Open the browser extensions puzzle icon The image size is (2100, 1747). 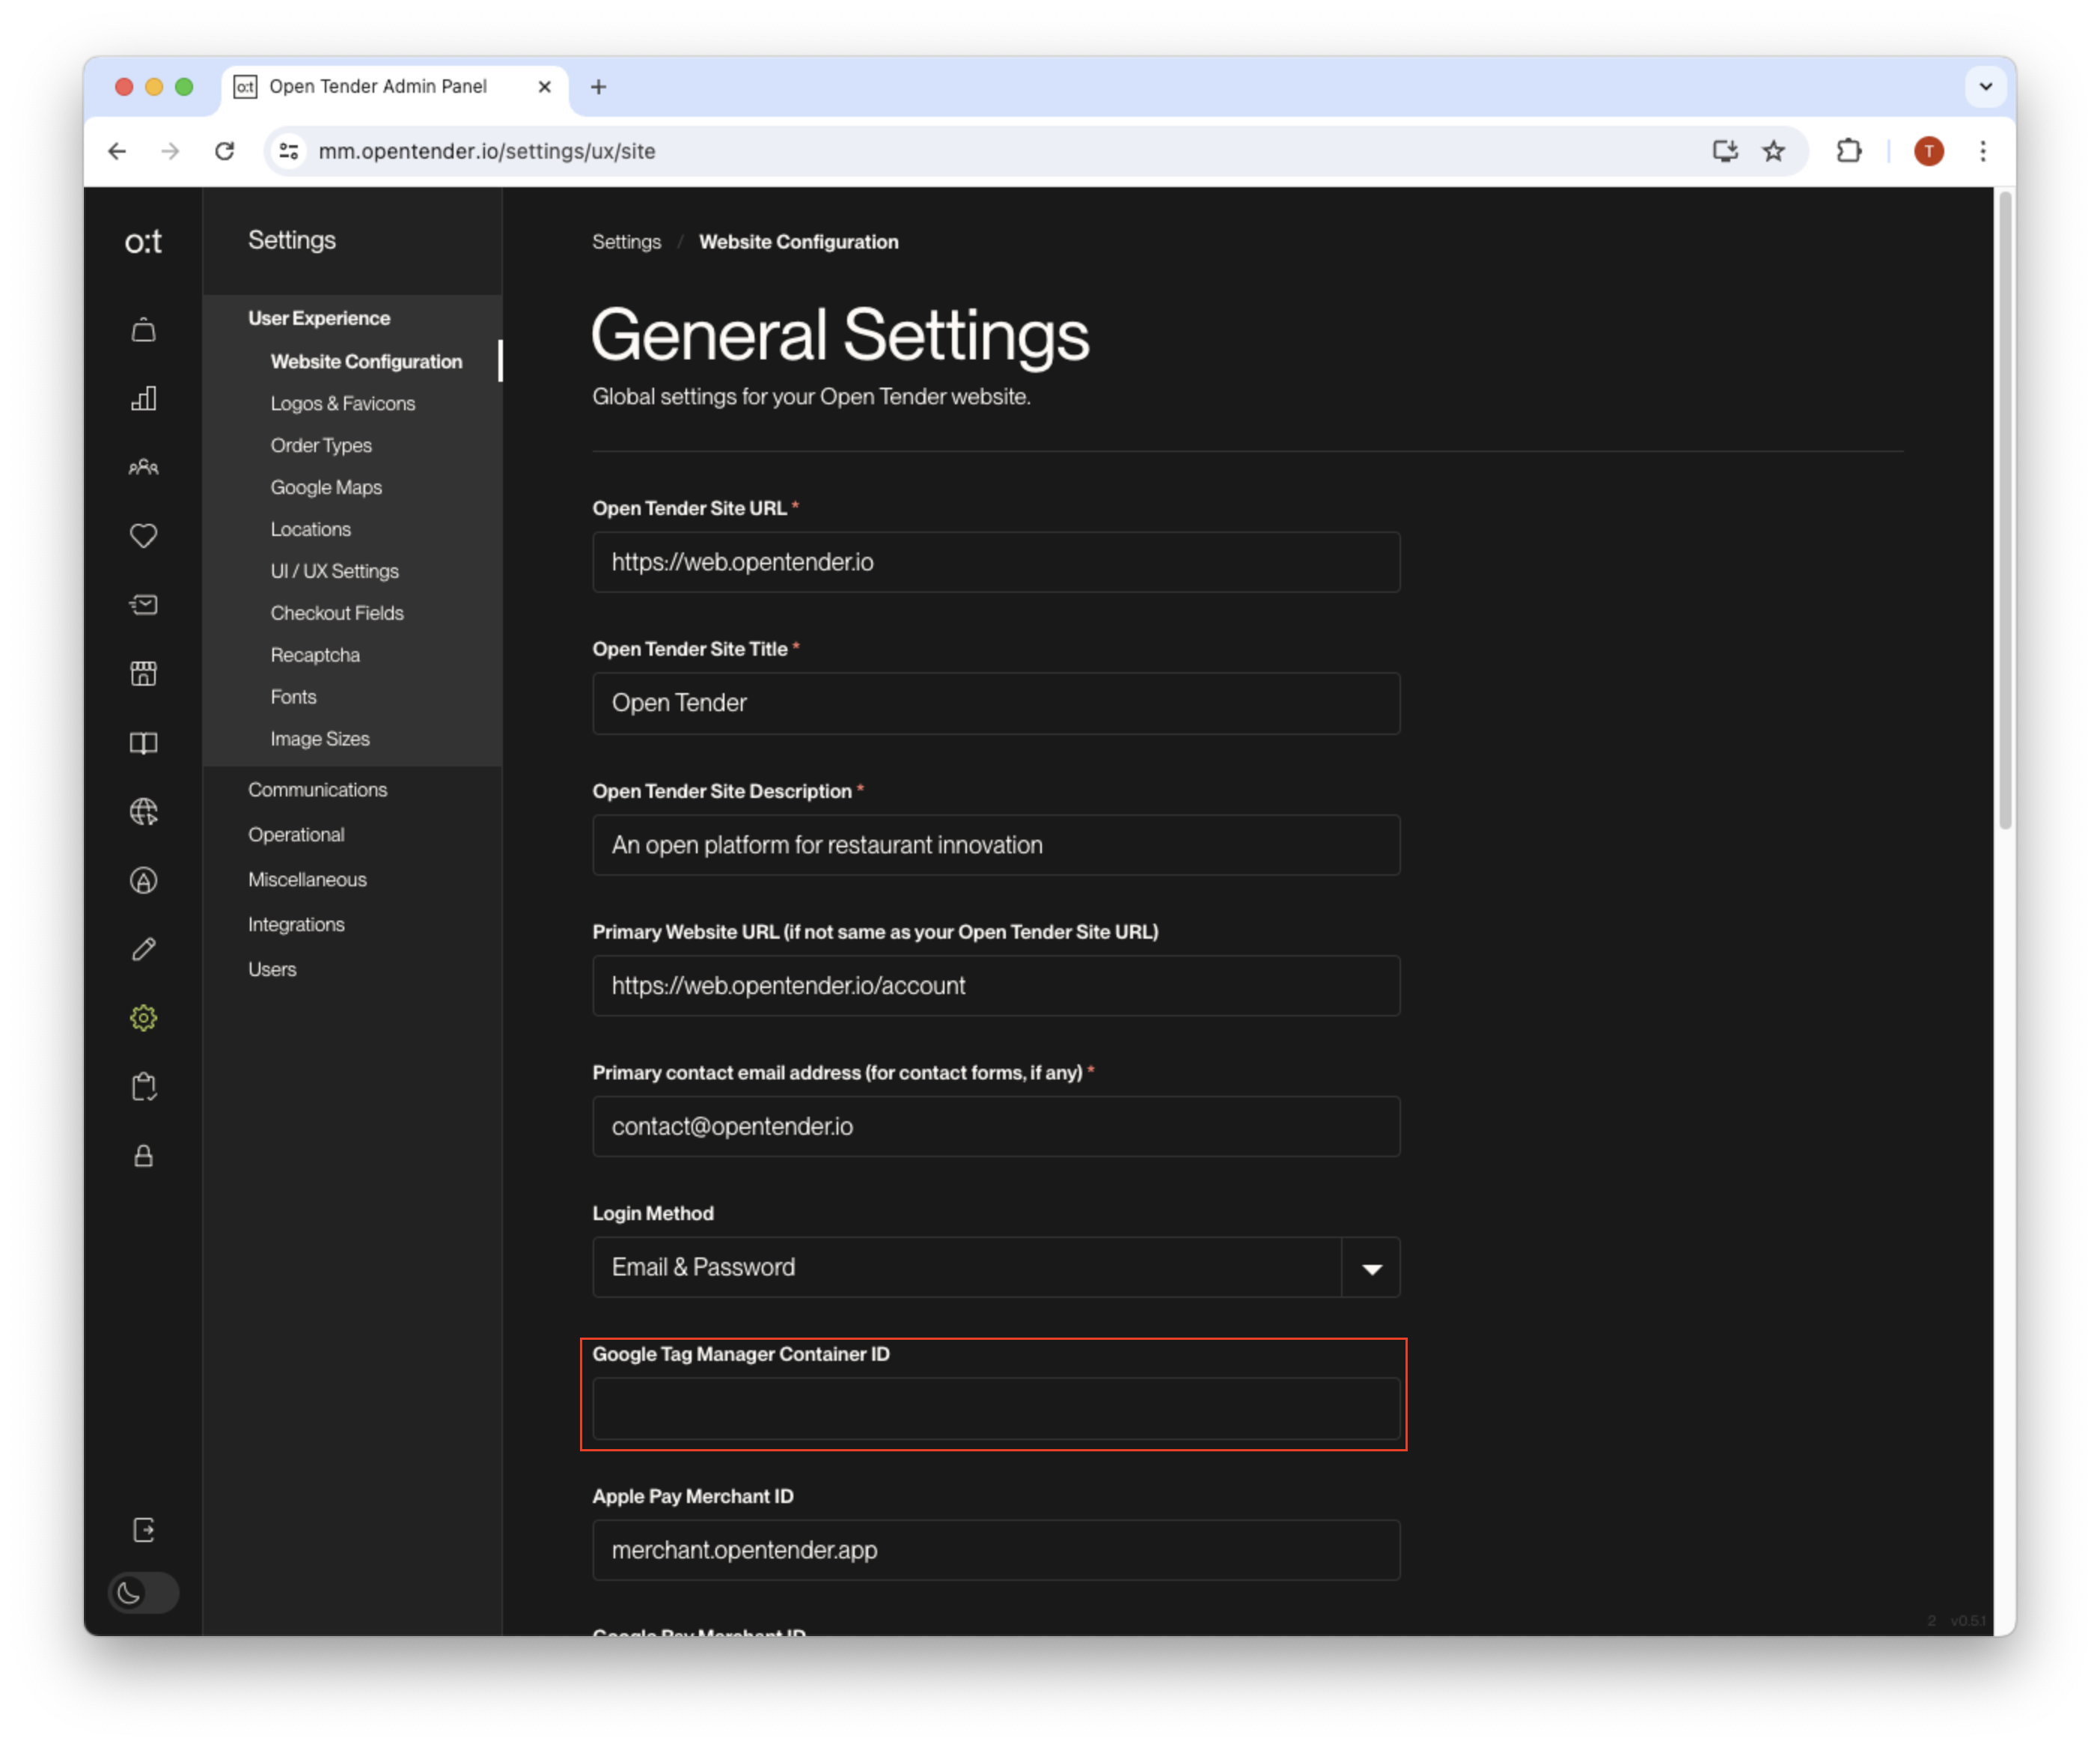point(1849,151)
